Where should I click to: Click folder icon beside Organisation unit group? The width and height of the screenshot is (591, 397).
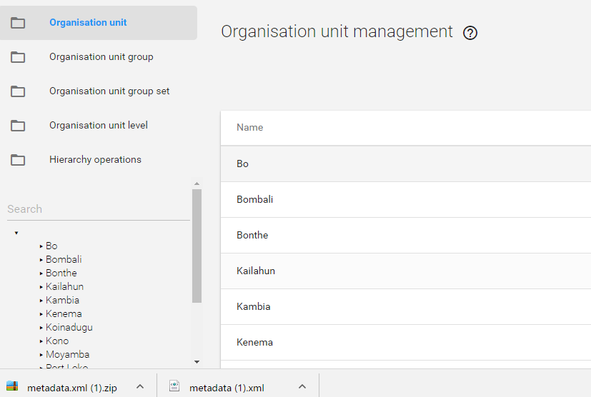(x=18, y=57)
